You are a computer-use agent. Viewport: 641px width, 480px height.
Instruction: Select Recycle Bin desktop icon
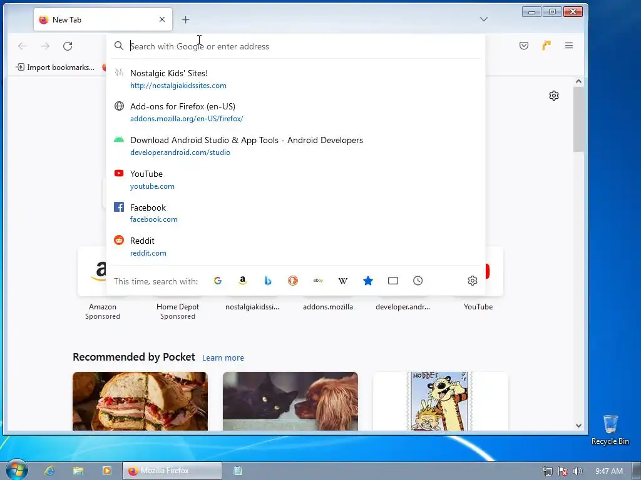point(610,430)
